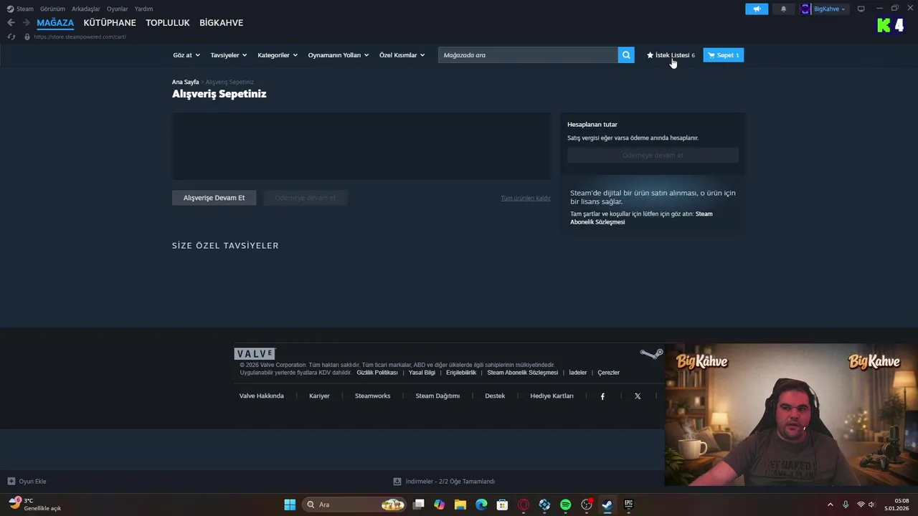Open Windows Start menu
918x516 pixels.
pos(290,505)
